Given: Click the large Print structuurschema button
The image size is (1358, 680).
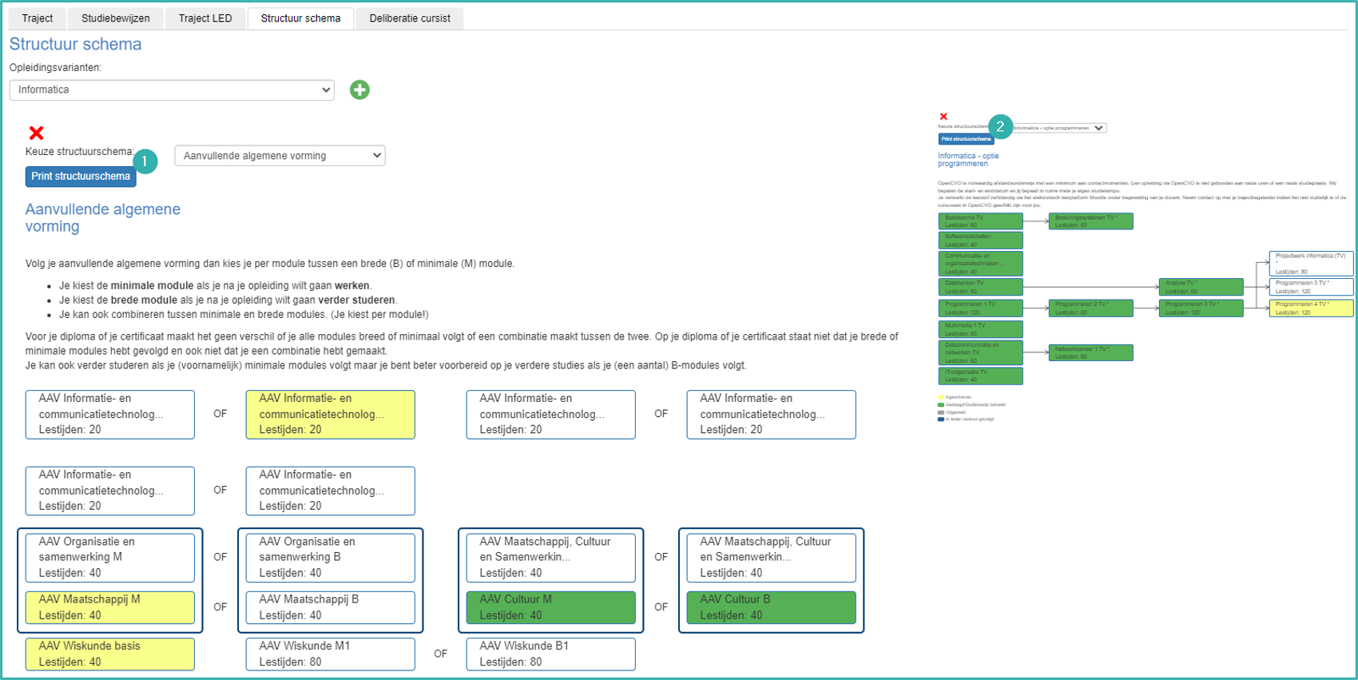Looking at the screenshot, I should (x=81, y=177).
